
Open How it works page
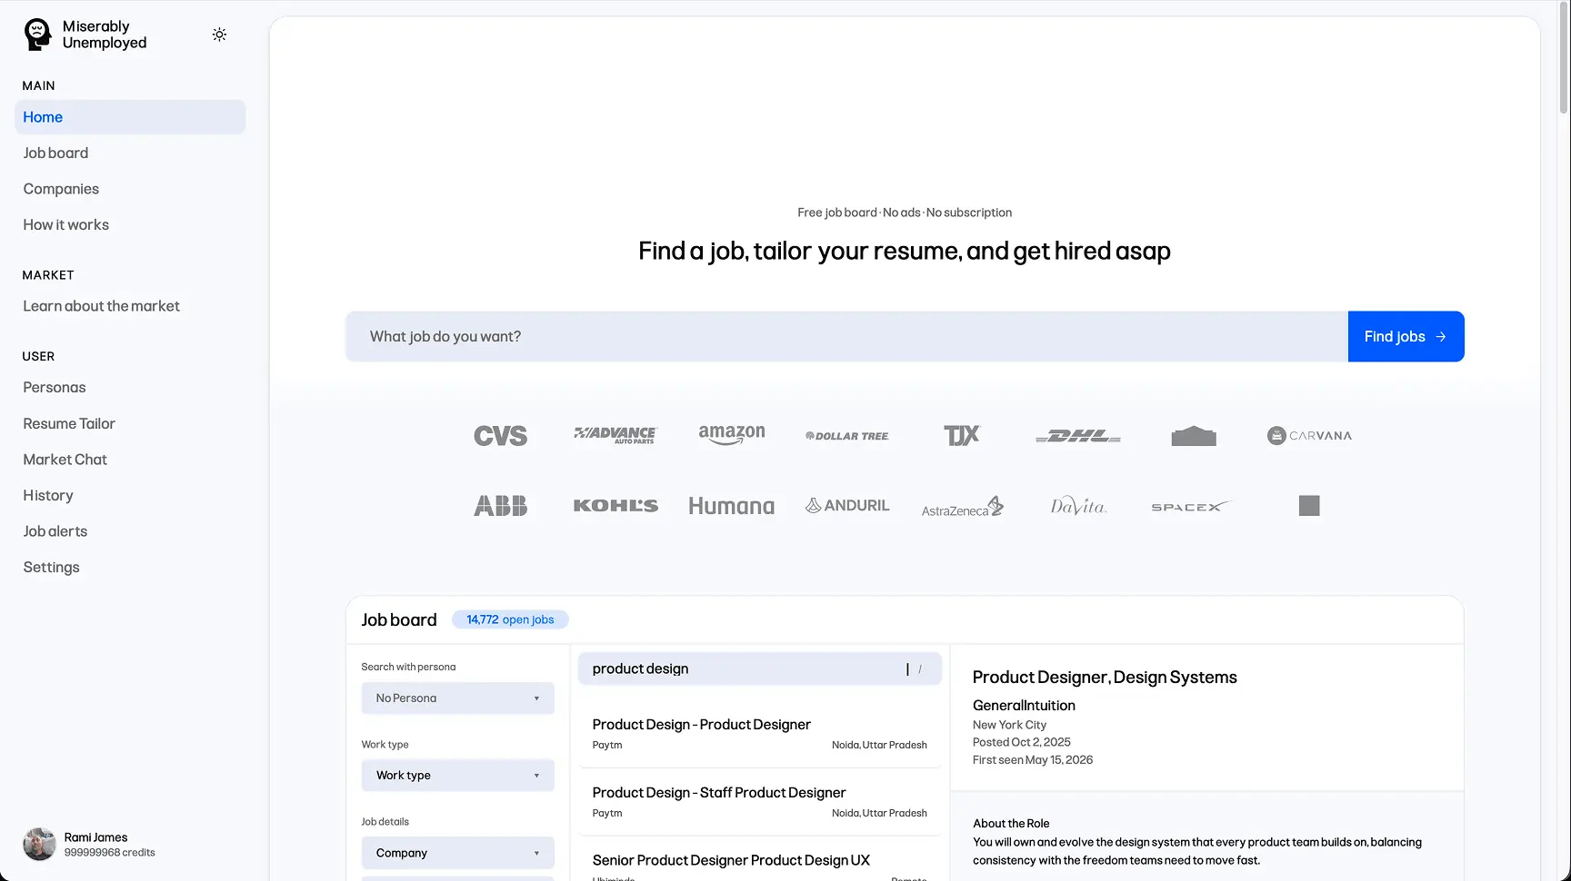pos(130,224)
